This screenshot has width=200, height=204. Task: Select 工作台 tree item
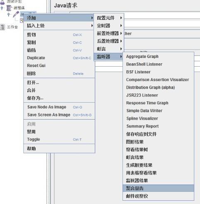tap(12, 27)
